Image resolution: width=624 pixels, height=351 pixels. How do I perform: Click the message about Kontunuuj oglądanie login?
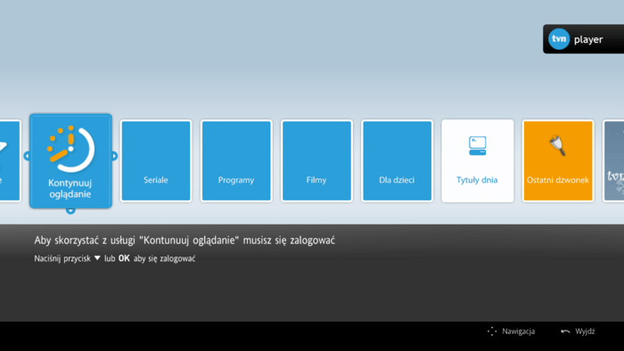[x=185, y=241]
